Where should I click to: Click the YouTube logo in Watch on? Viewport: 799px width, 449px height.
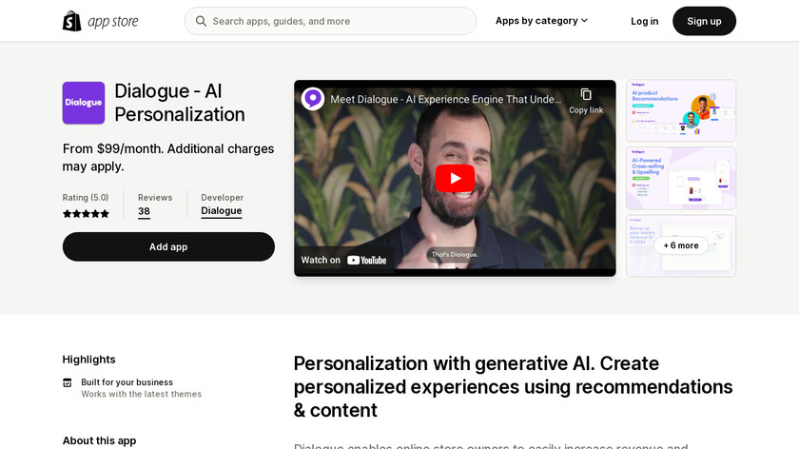367,260
